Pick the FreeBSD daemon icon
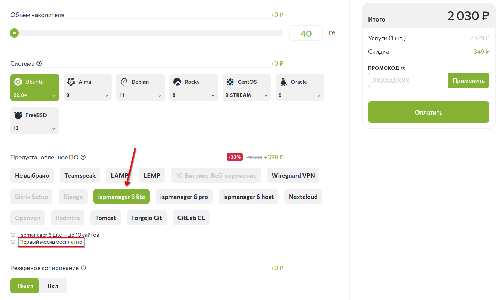This screenshot has width=498, height=300. (18, 115)
